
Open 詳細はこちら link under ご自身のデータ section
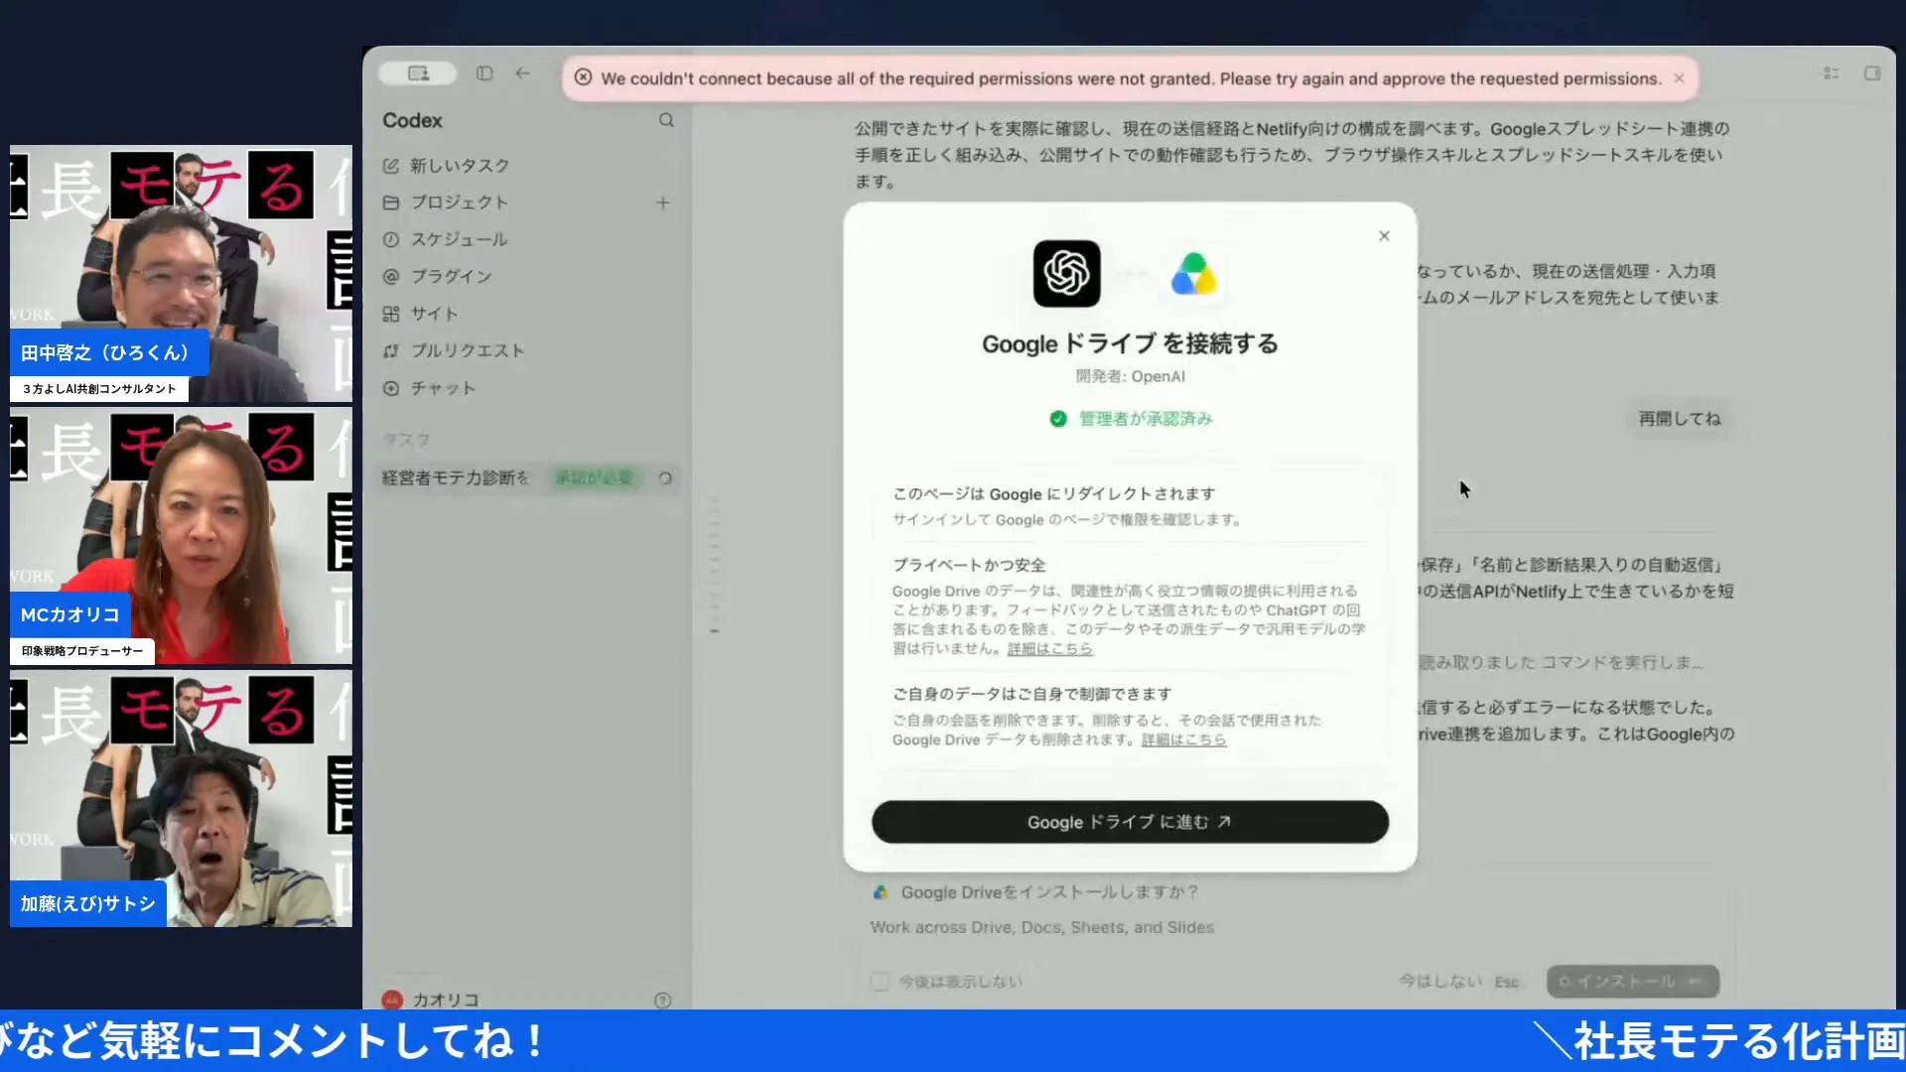pyautogui.click(x=1183, y=740)
